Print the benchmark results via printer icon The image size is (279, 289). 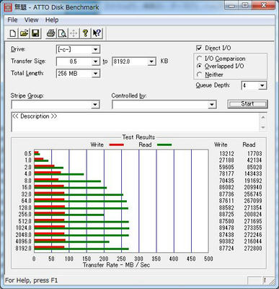click(50, 33)
